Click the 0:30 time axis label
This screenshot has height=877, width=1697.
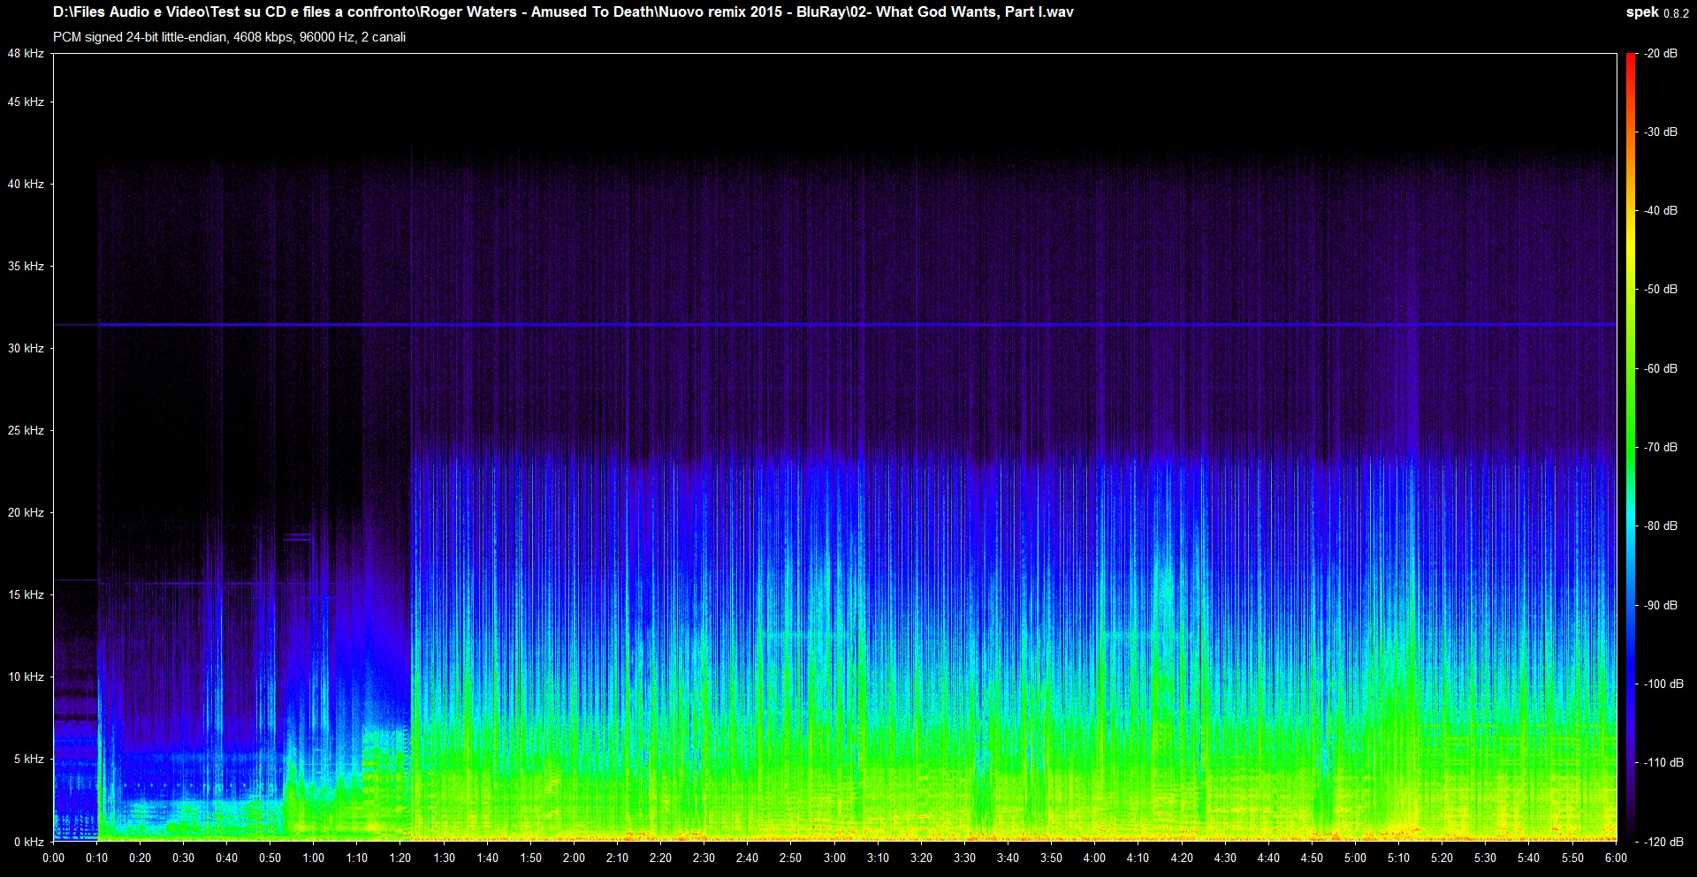[183, 858]
